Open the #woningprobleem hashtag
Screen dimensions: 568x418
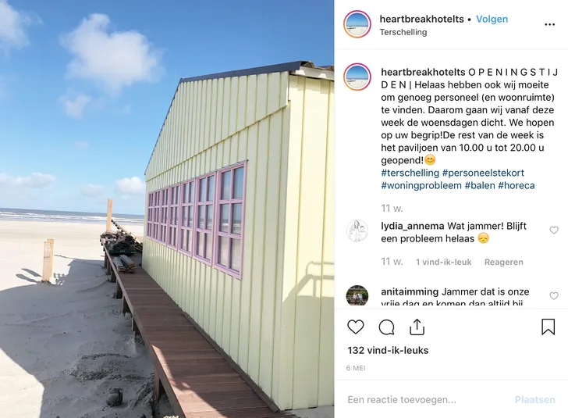click(x=421, y=185)
